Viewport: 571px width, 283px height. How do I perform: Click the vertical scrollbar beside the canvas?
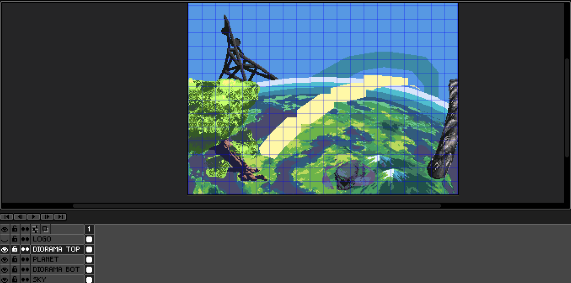[x=567, y=108]
